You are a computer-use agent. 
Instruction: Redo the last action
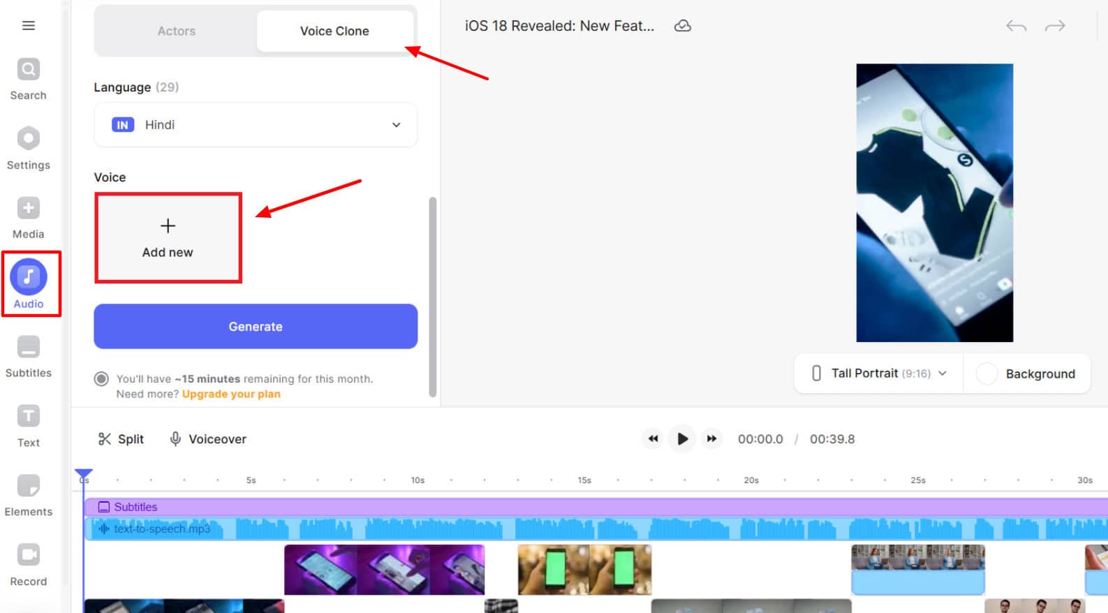point(1055,27)
